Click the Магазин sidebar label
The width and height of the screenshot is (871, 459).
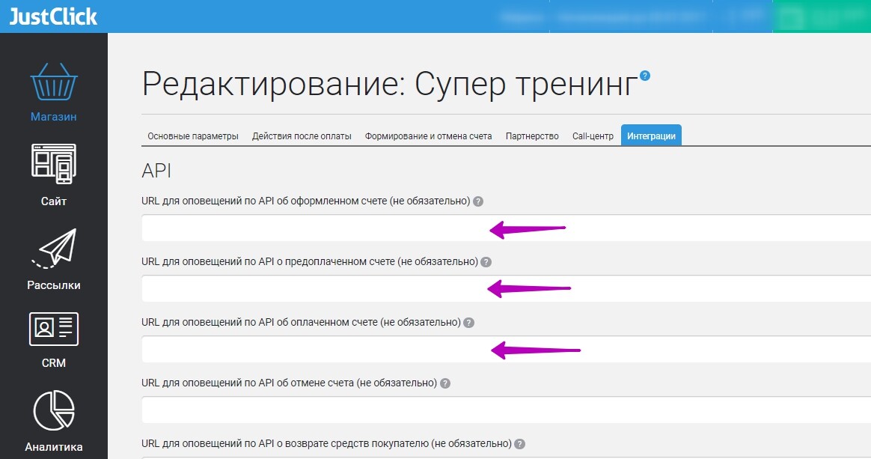pos(54,117)
